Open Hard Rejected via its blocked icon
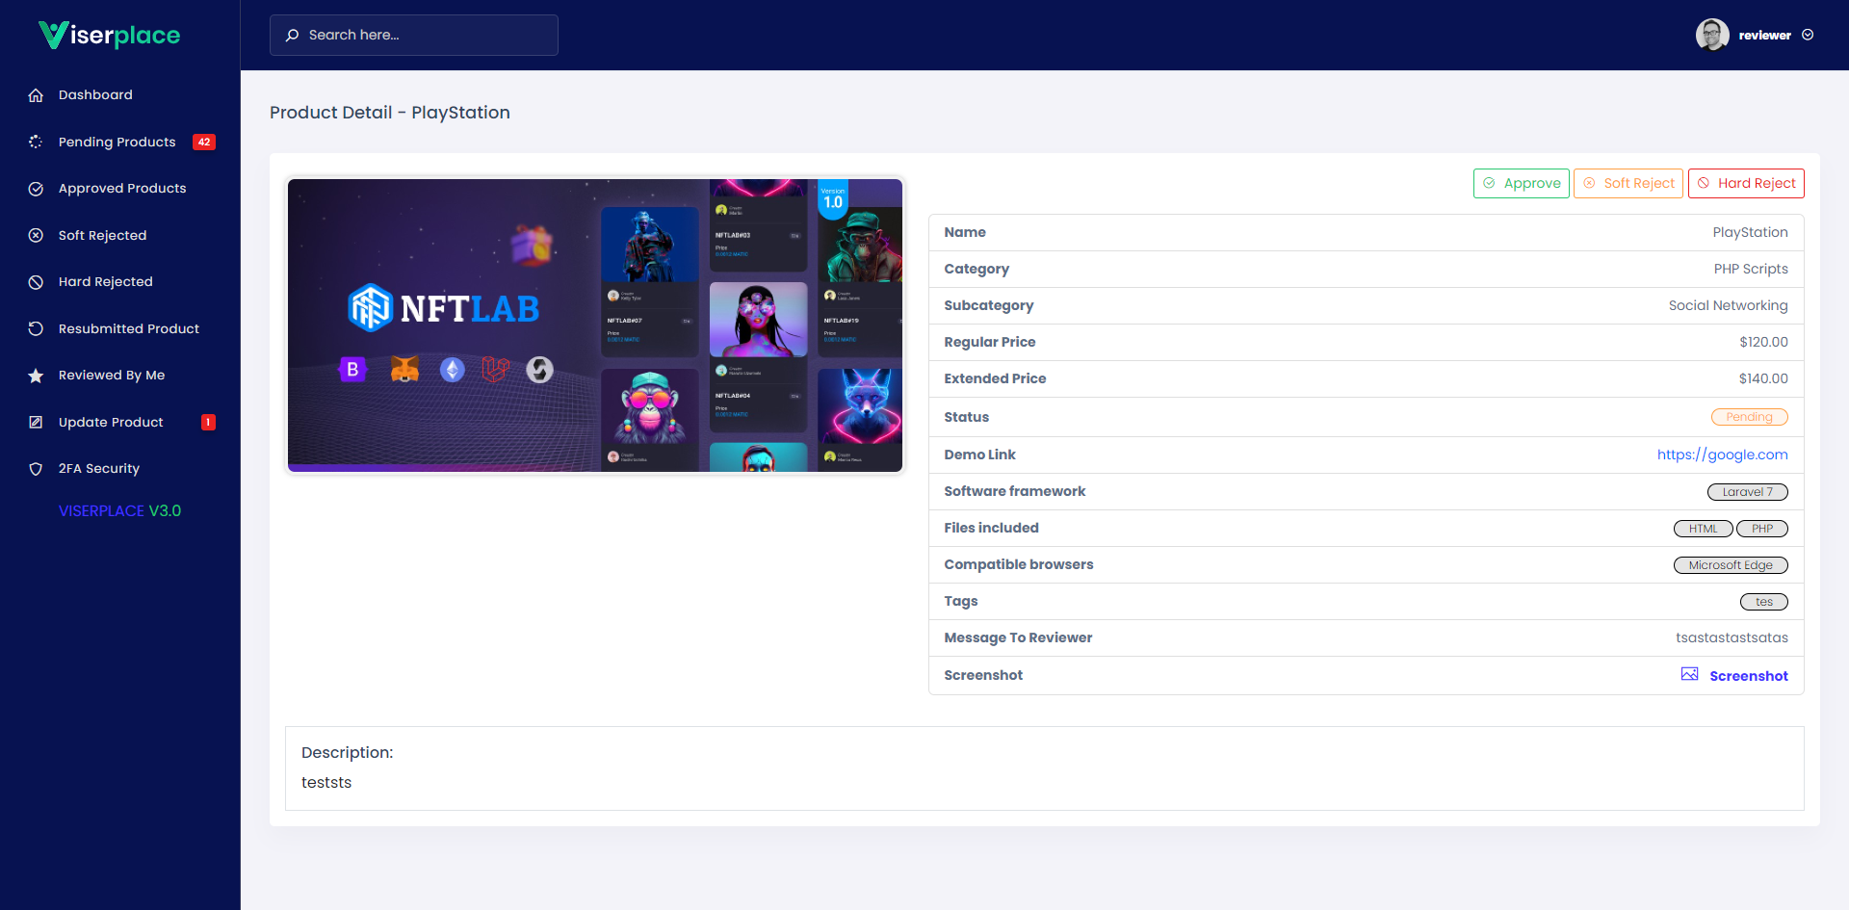The image size is (1849, 910). 36,281
